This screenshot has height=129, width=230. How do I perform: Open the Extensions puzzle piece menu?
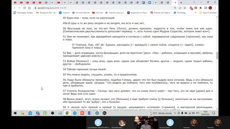point(201,8)
